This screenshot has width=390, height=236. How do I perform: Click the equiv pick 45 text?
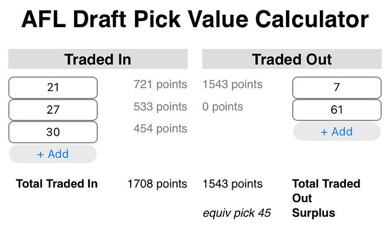click(x=237, y=213)
